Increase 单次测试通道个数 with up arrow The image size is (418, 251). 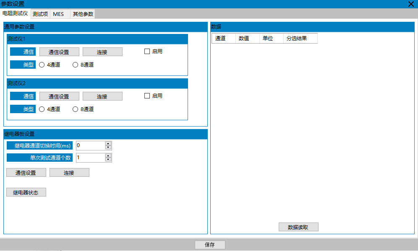(x=108, y=156)
